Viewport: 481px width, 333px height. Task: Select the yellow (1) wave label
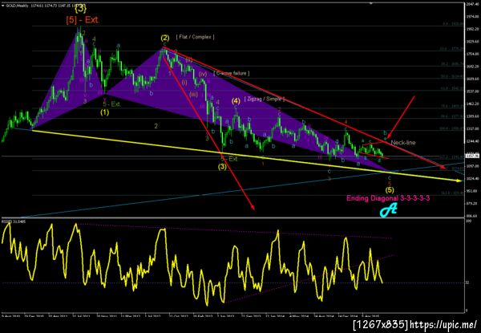(x=104, y=112)
